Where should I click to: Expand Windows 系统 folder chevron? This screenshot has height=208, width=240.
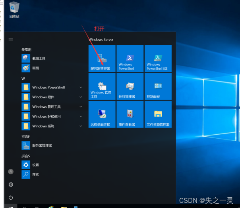pos(81,126)
